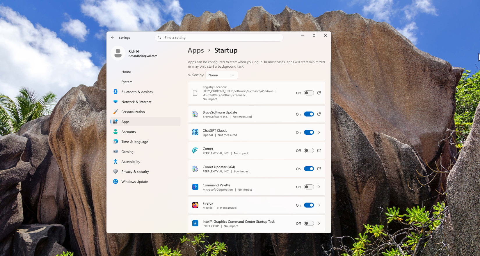The width and height of the screenshot is (480, 256).
Task: Open System settings in the sidebar
Action: coord(145,82)
